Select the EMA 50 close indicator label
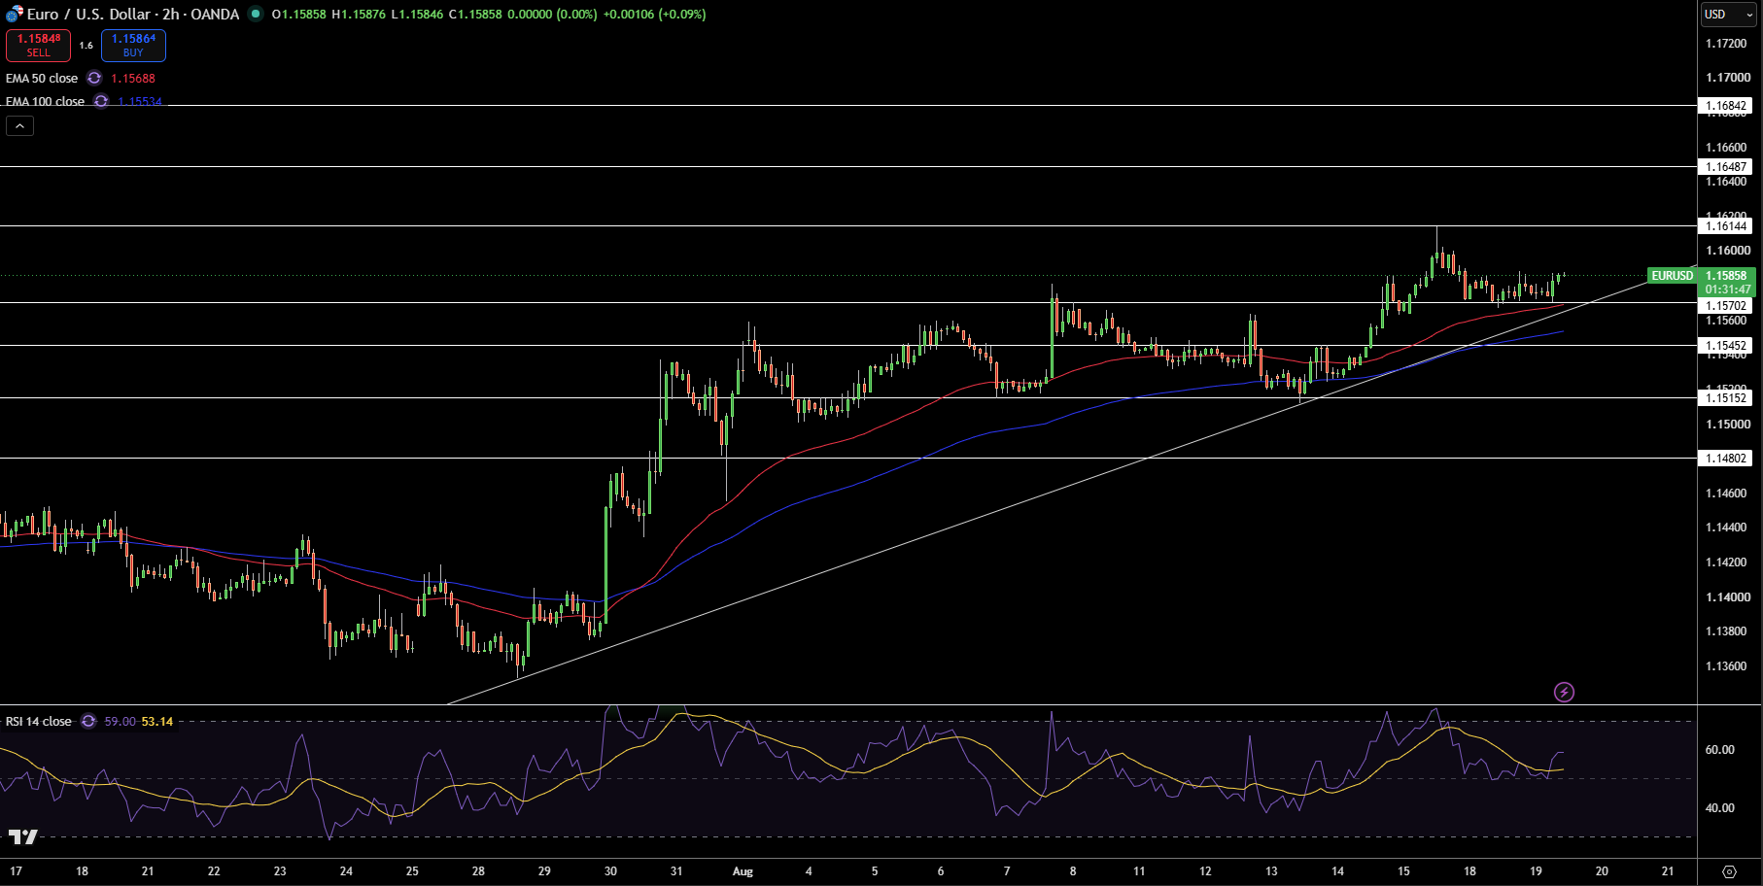This screenshot has width=1763, height=886. [x=42, y=78]
